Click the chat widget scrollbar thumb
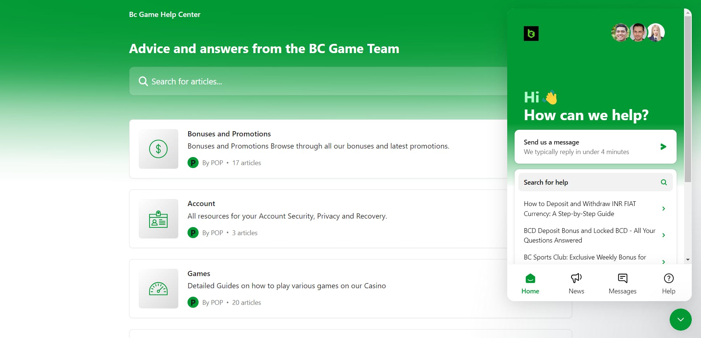 pos(687,99)
